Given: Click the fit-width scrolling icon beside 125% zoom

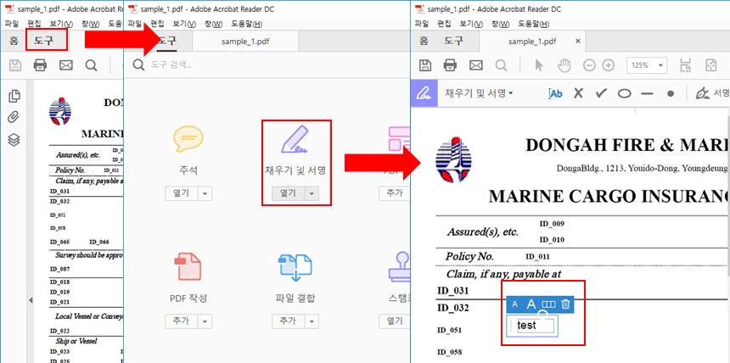Looking at the screenshot, I should click(x=685, y=65).
